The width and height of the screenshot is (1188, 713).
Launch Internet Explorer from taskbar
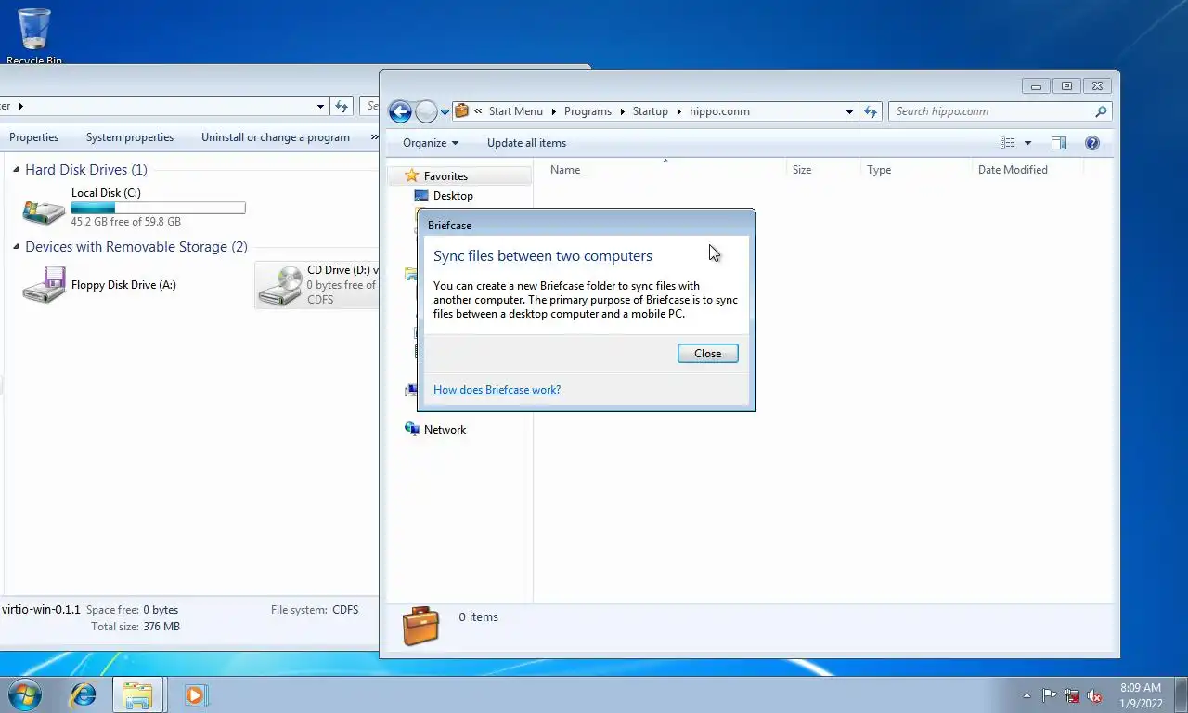(84, 694)
